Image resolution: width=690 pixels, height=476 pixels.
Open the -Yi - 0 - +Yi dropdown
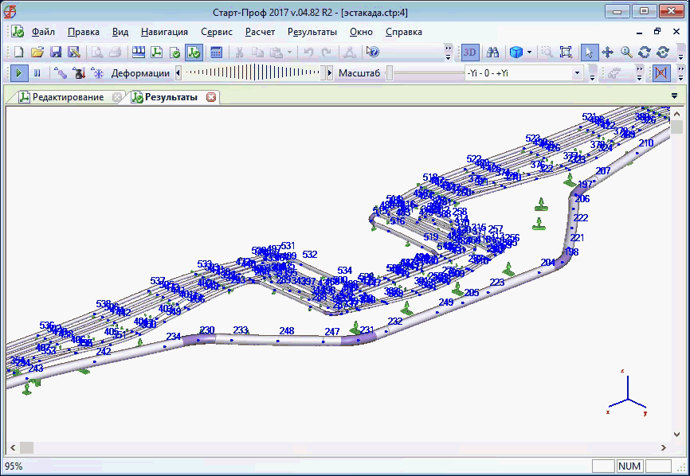578,72
